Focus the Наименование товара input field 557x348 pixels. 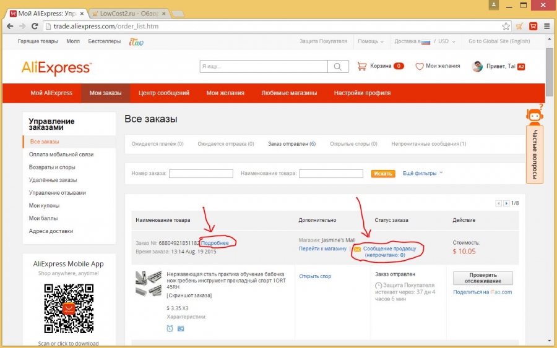point(331,174)
